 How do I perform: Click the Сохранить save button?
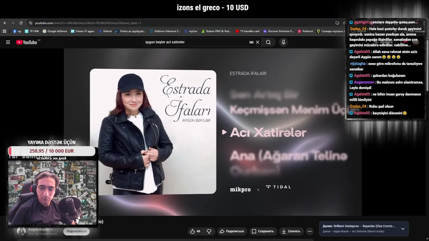pyautogui.click(x=263, y=231)
